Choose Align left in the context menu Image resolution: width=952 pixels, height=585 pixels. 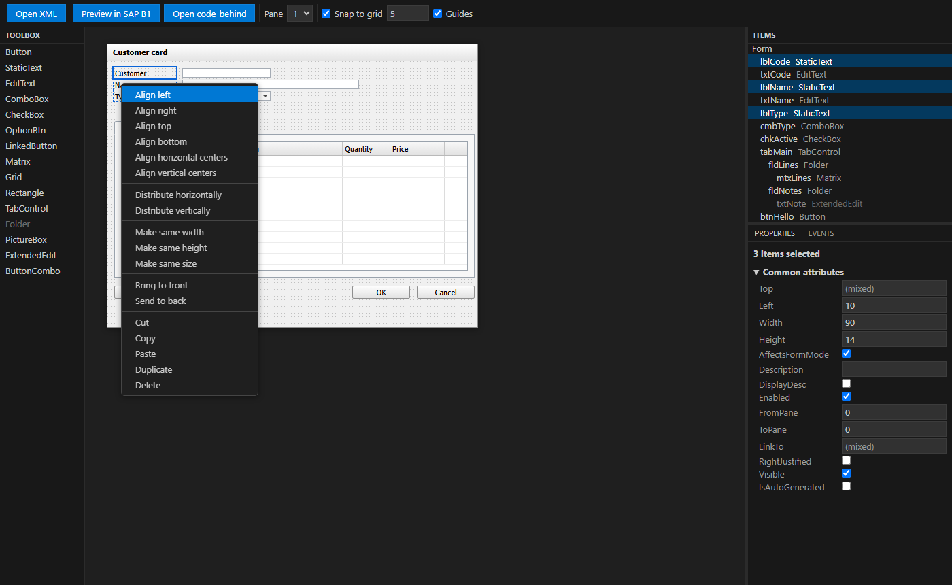190,95
